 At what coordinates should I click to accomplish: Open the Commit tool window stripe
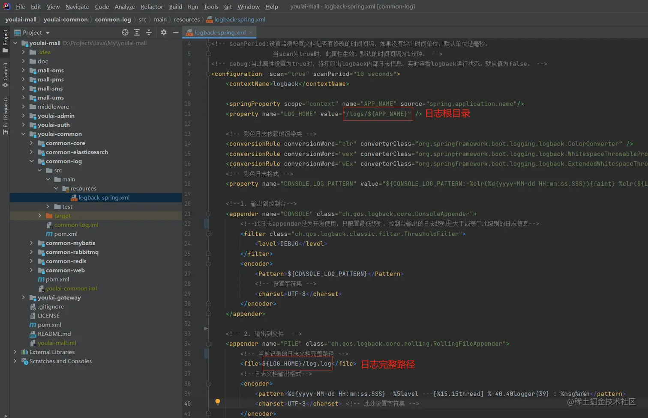(5, 75)
